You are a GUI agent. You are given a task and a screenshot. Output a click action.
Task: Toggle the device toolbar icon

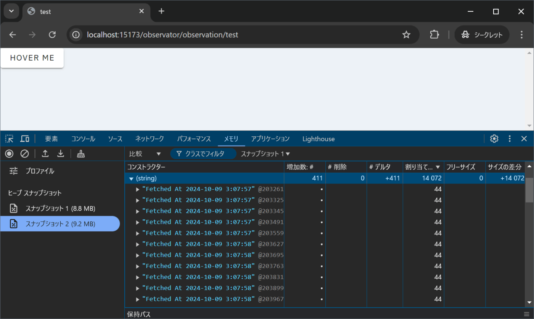tap(25, 139)
